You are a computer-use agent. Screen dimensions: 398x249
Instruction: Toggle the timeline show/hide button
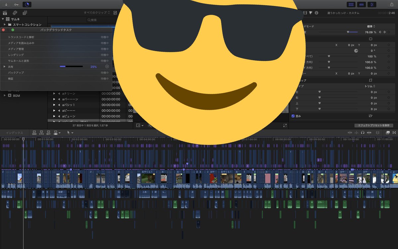362,4
